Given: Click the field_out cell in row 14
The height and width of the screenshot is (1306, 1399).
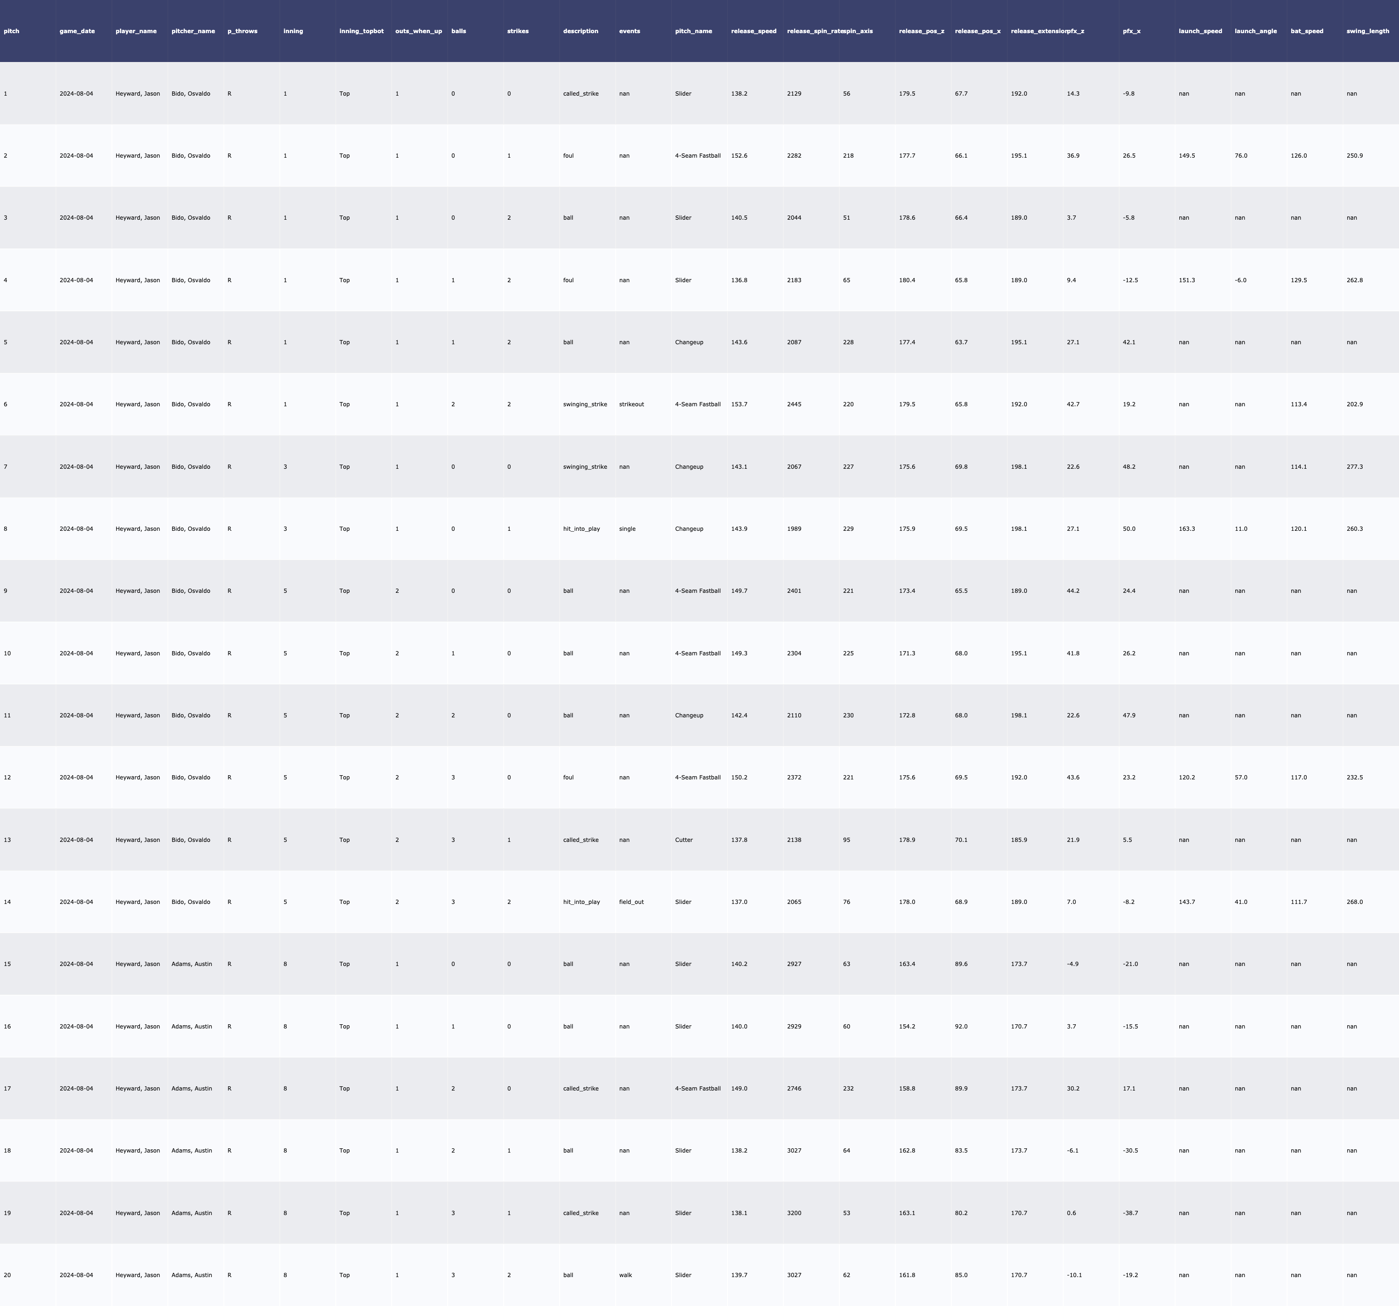Looking at the screenshot, I should point(631,902).
